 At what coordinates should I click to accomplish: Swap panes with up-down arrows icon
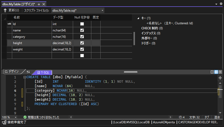(28, 72)
